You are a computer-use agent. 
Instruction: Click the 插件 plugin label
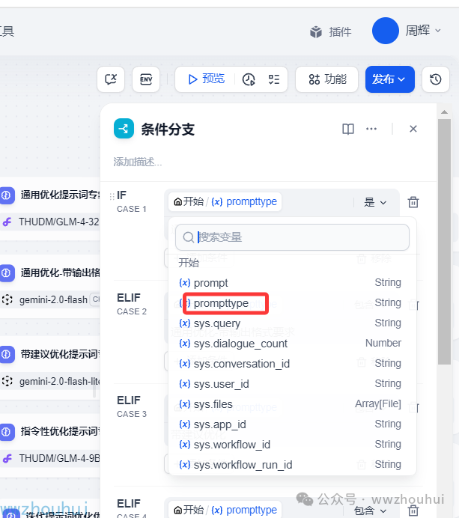(x=340, y=32)
